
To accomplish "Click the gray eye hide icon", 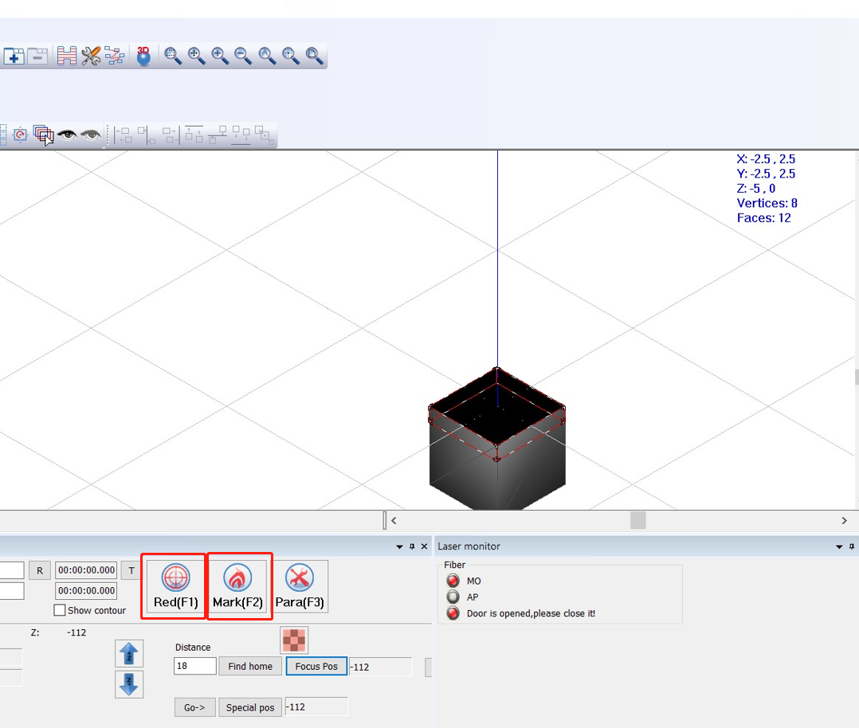I will [x=91, y=134].
